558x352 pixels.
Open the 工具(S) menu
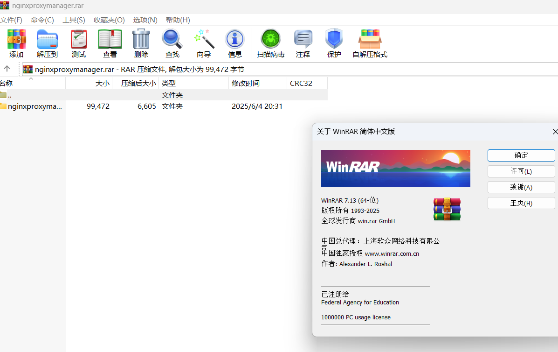pyautogui.click(x=73, y=20)
